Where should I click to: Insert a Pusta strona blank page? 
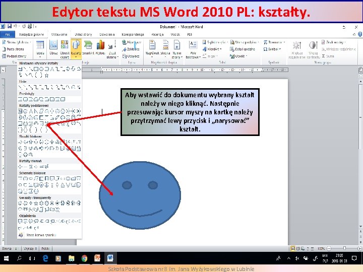pyautogui.click(x=13, y=49)
